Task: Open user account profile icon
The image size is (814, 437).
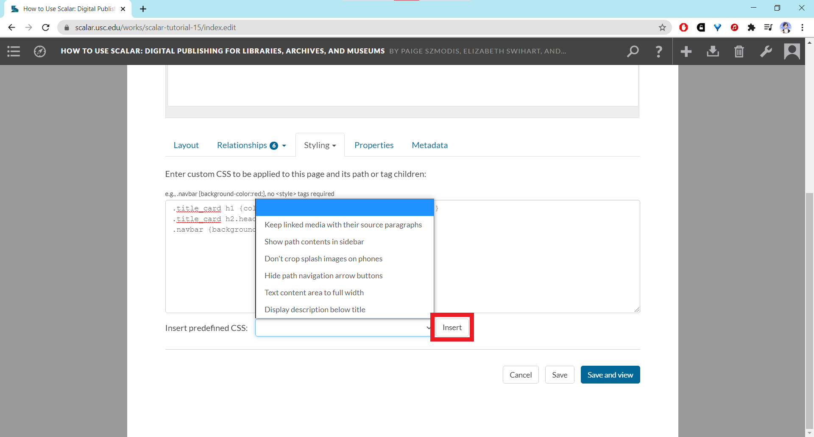Action: (x=792, y=51)
